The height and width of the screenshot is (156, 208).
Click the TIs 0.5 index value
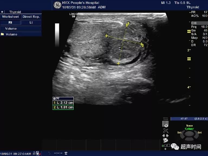[180, 3]
